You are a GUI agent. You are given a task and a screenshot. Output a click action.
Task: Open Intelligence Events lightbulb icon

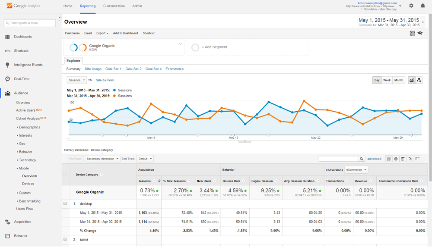click(7, 65)
